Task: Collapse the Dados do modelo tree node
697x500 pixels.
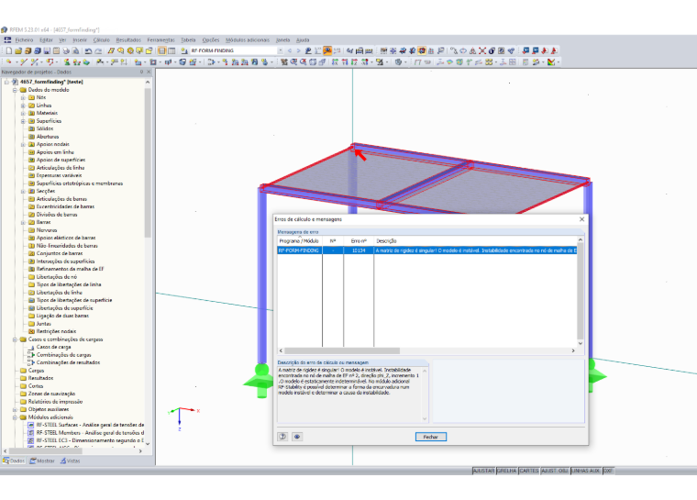Action: pyautogui.click(x=15, y=90)
